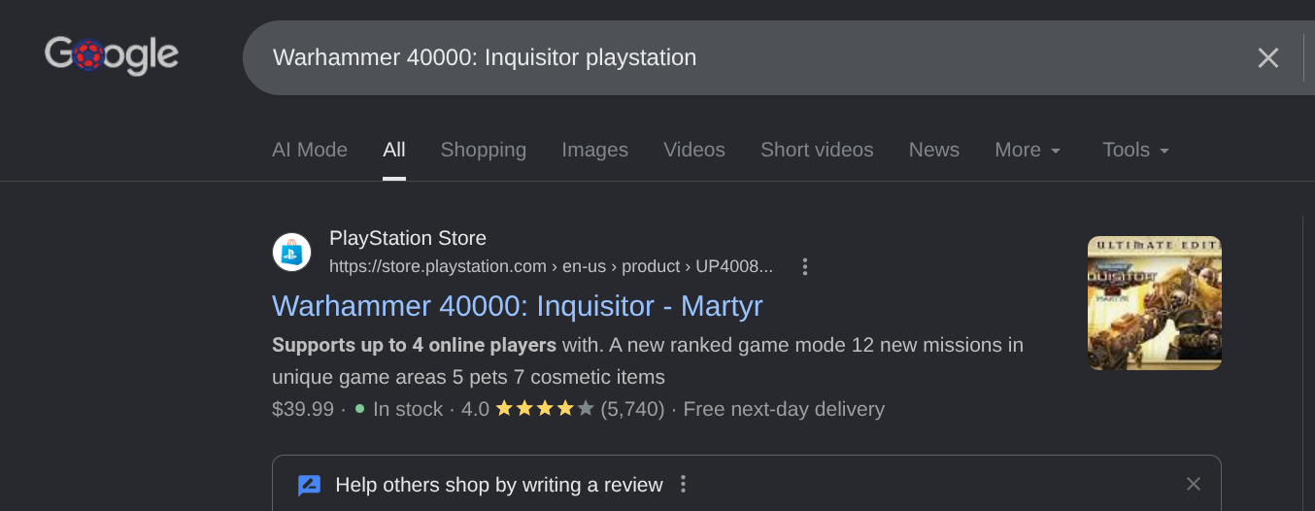Click the store.playstation.com URL breadcrumb
The image size is (1315, 511).
(x=551, y=266)
